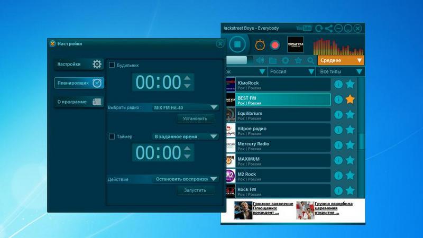Decrease timer time with down arrow

(187, 156)
